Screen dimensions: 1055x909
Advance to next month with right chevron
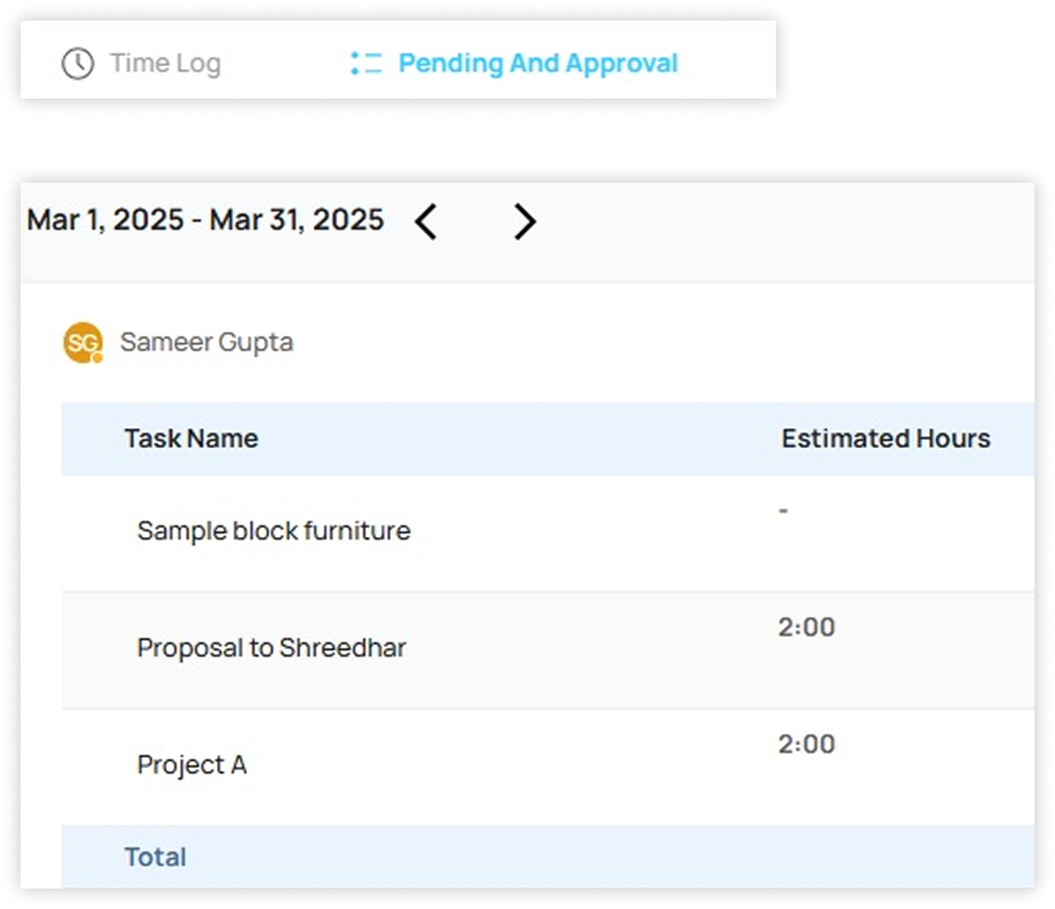[x=524, y=222]
